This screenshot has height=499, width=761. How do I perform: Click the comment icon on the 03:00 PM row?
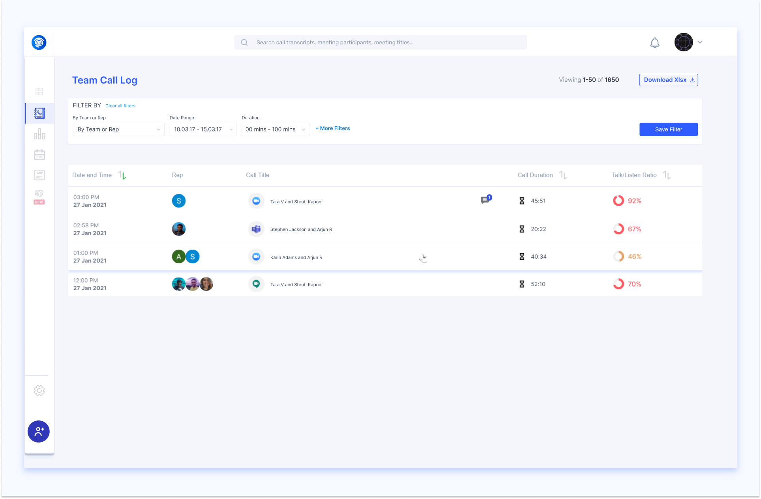pyautogui.click(x=485, y=200)
